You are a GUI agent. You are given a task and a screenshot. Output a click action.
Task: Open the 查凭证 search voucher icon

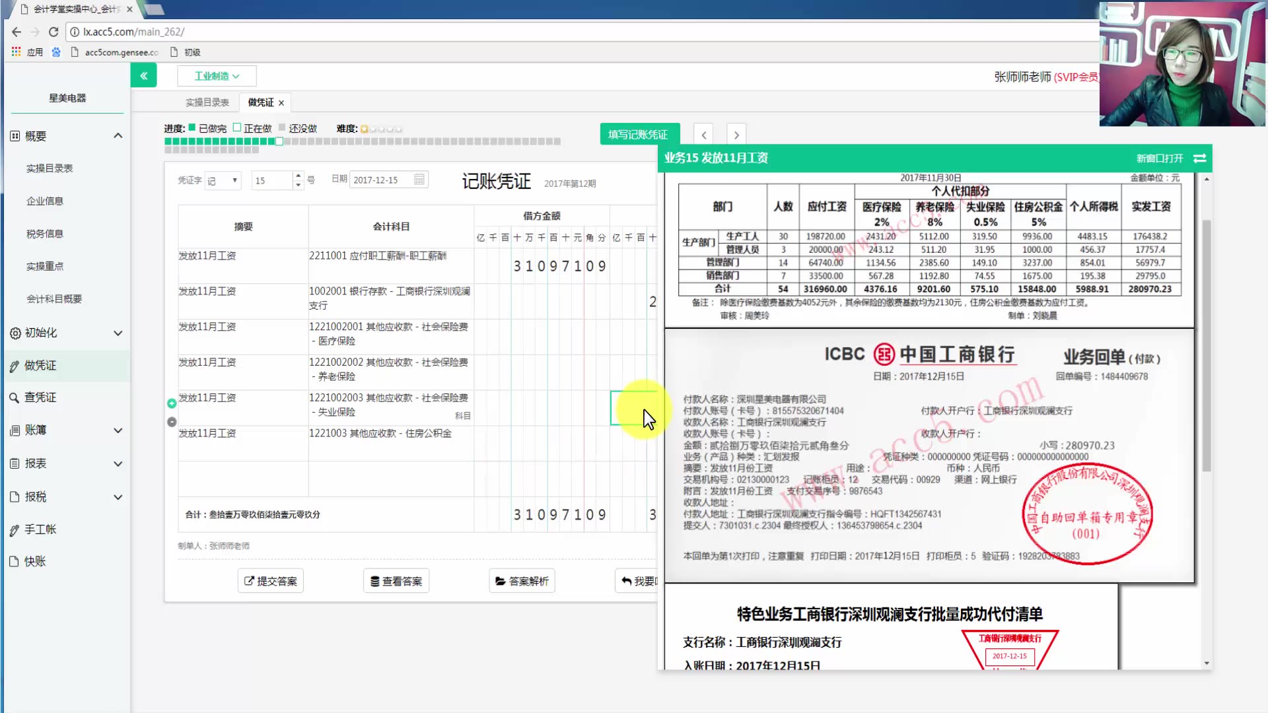tap(15, 397)
